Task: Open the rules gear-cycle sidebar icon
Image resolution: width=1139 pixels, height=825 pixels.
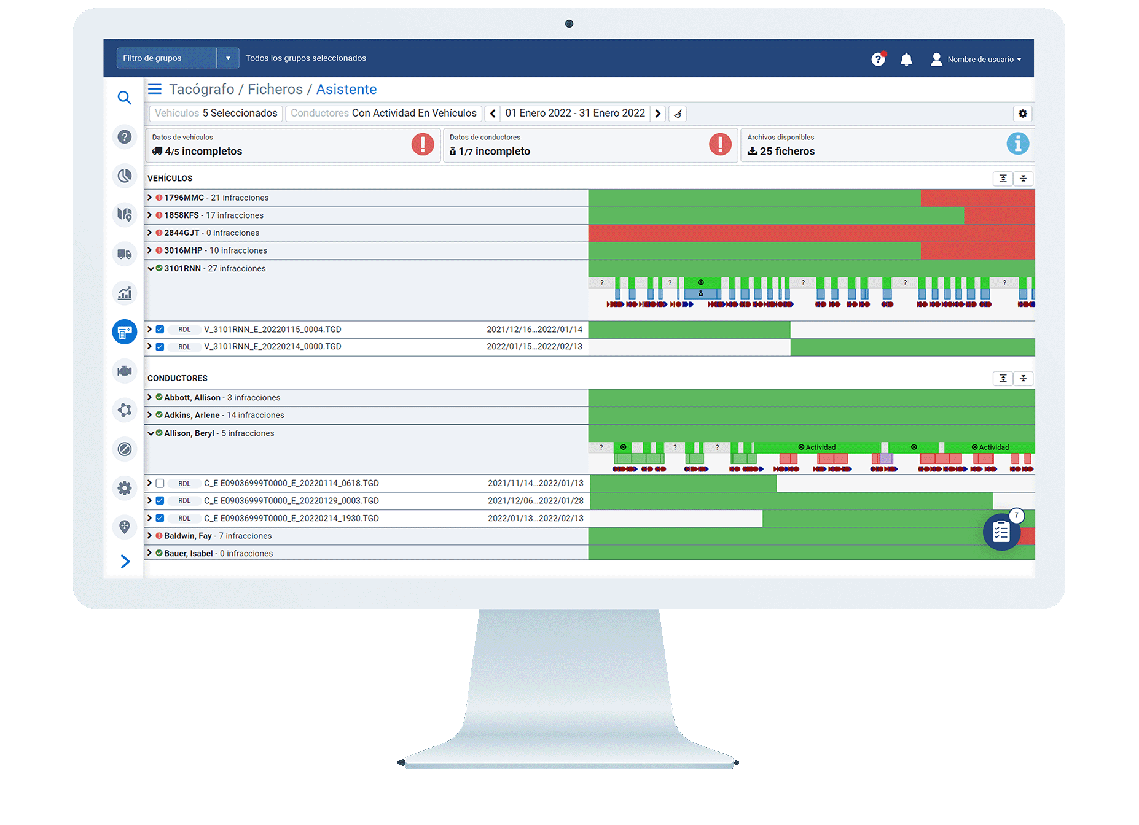Action: click(124, 410)
